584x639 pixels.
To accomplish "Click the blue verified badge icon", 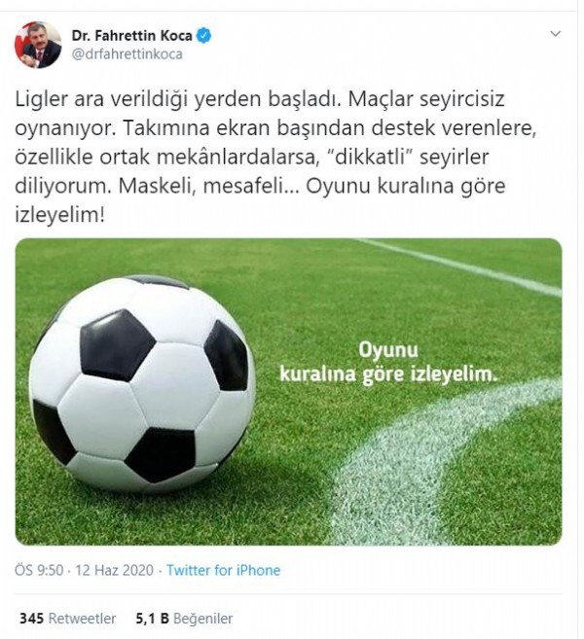I will 203,36.
